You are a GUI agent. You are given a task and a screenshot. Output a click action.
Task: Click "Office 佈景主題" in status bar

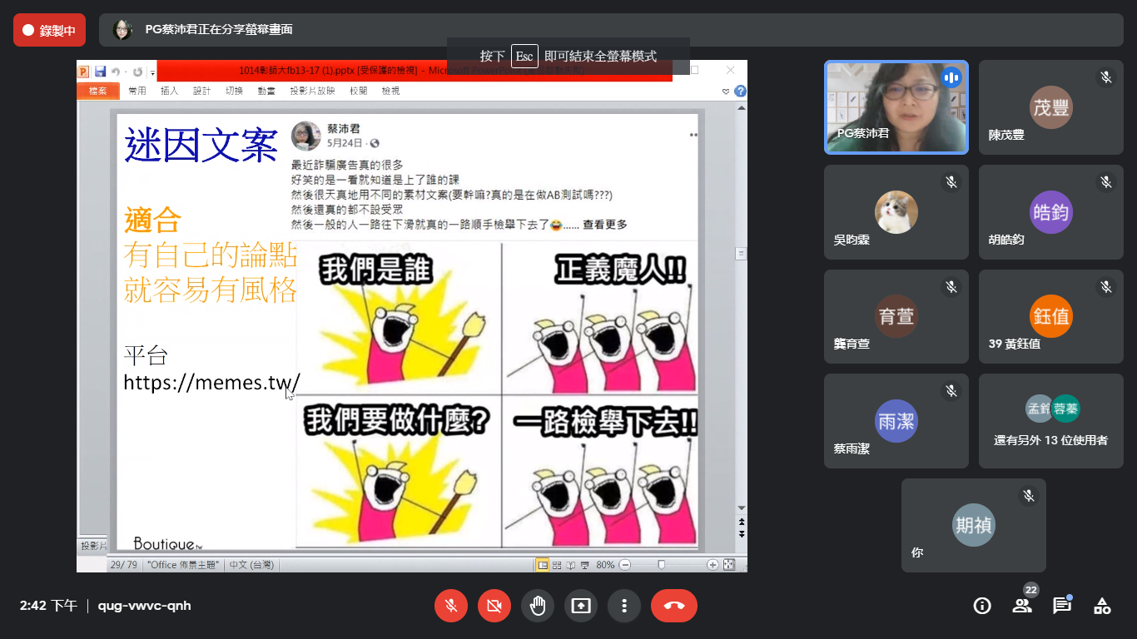183,565
